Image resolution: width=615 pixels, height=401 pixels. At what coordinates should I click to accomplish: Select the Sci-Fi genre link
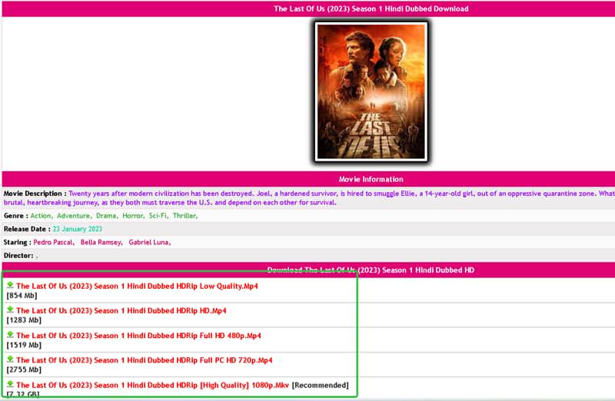[x=158, y=216]
